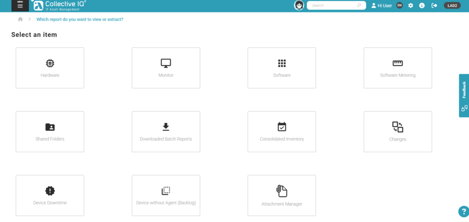Open the settings gear icon
The image size is (469, 222).
(410, 5)
